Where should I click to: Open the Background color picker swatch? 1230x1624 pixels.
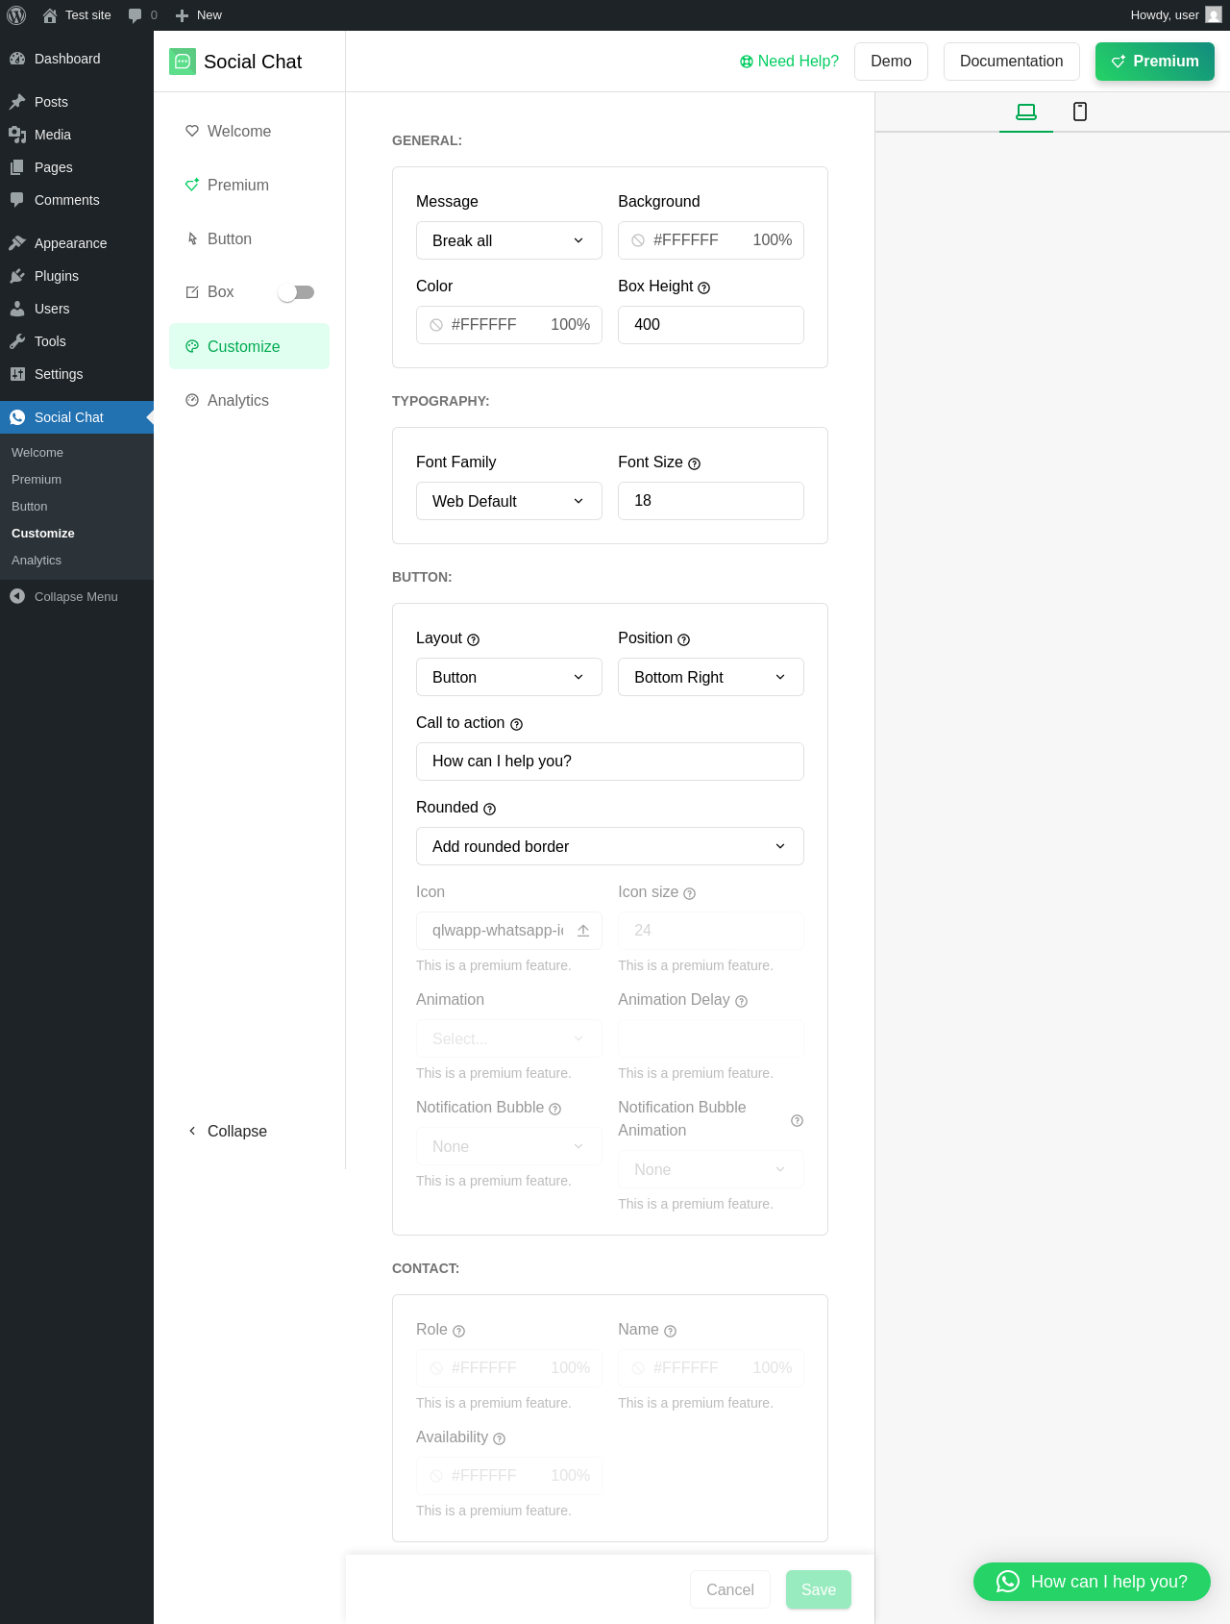pos(638,240)
